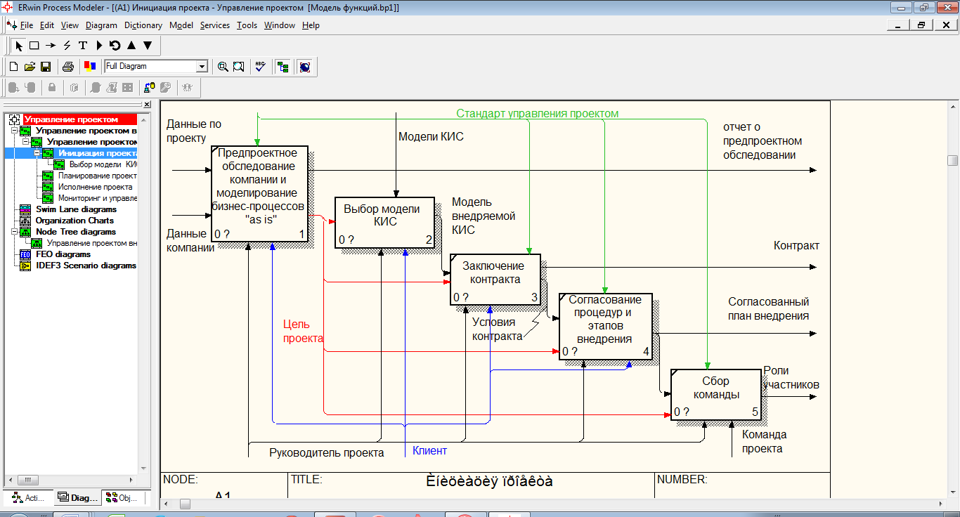The width and height of the screenshot is (960, 517).
Task: Toggle the Model Explorer panel button
Action: tap(283, 67)
